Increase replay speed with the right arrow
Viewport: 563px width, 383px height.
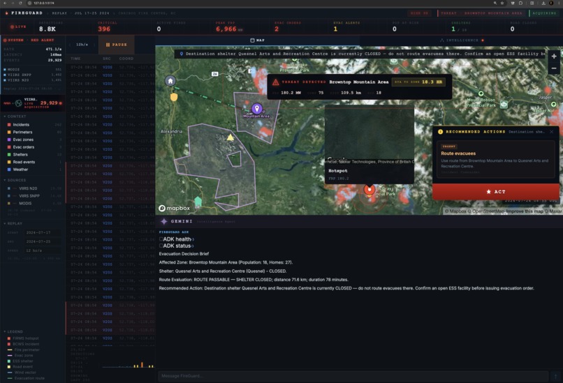(x=94, y=45)
